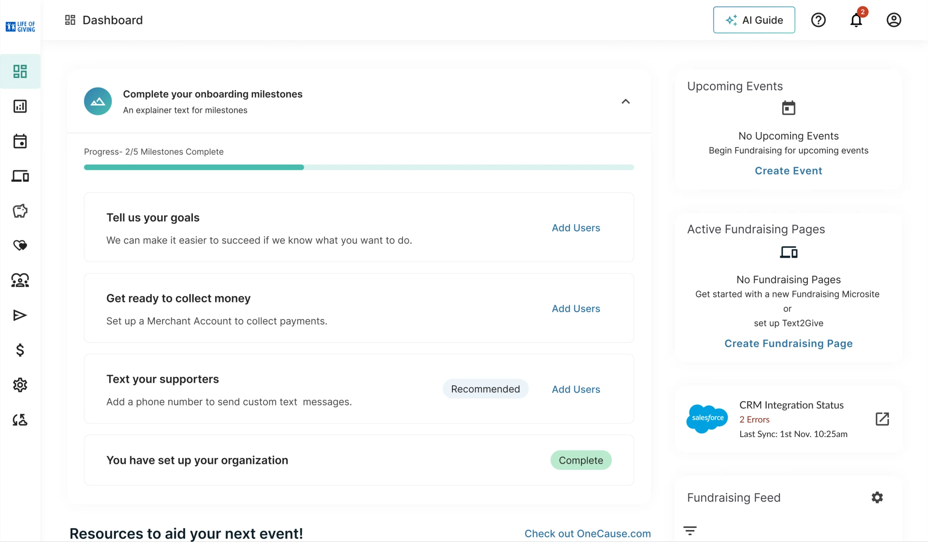Click the 2 Errors status text
This screenshot has width=928, height=542.
754,420
